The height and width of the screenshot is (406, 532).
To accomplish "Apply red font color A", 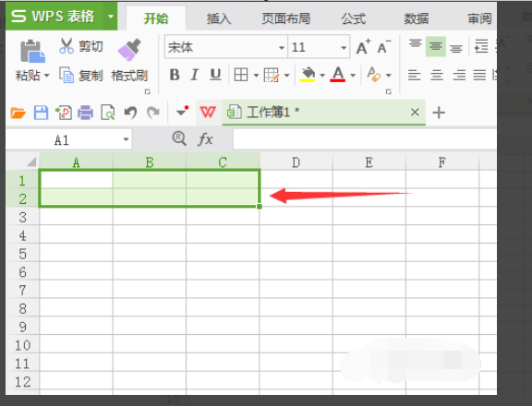I will click(x=338, y=75).
